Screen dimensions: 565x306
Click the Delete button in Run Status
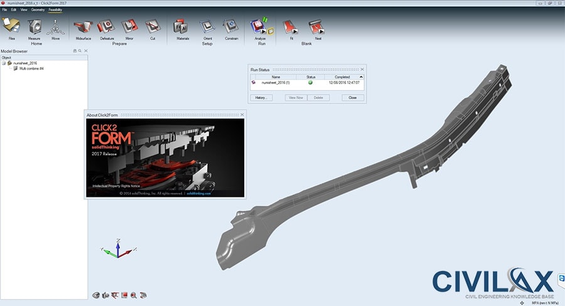click(318, 98)
